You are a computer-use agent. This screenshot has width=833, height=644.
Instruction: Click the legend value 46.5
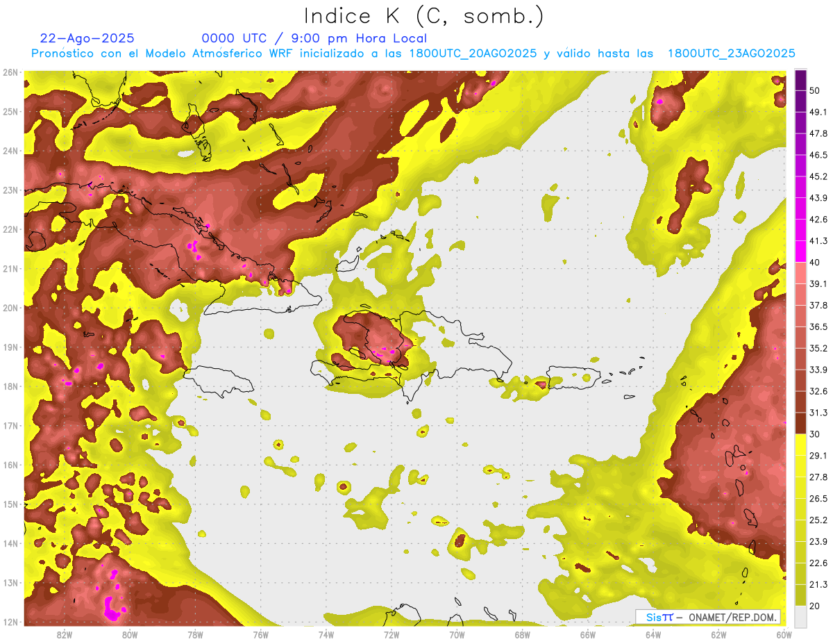point(818,155)
